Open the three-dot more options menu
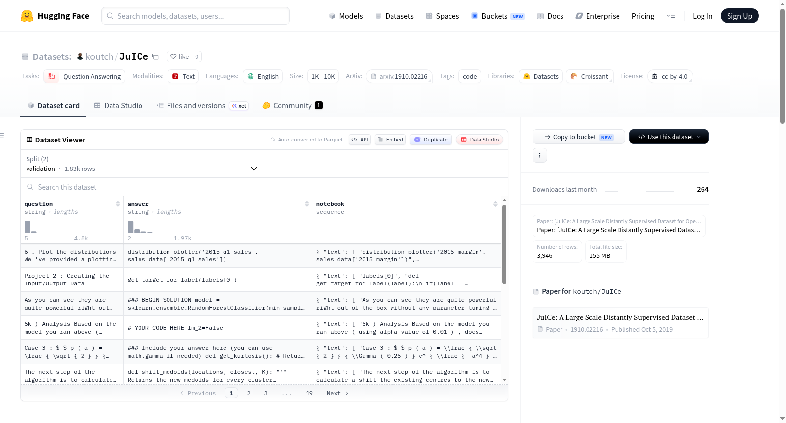The height and width of the screenshot is (423, 786). pyautogui.click(x=540, y=155)
